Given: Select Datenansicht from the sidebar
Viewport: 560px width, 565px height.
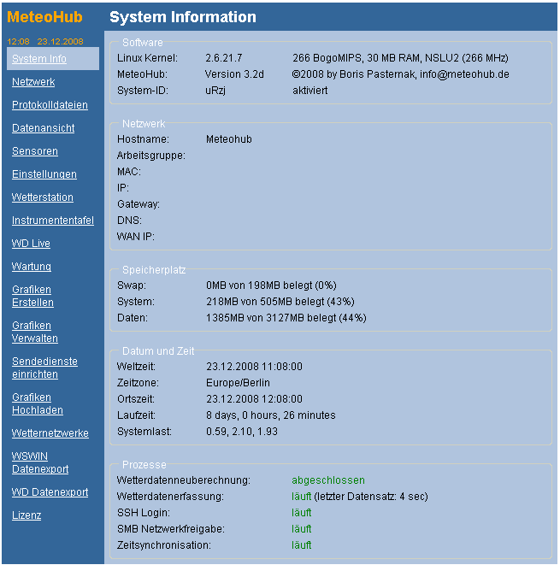Looking at the screenshot, I should 43,128.
